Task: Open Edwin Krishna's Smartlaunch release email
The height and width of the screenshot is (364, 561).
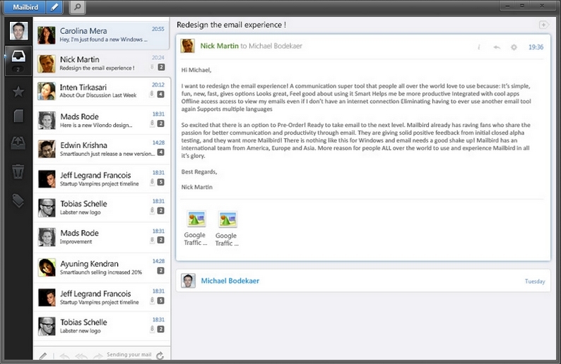Action: click(102, 150)
